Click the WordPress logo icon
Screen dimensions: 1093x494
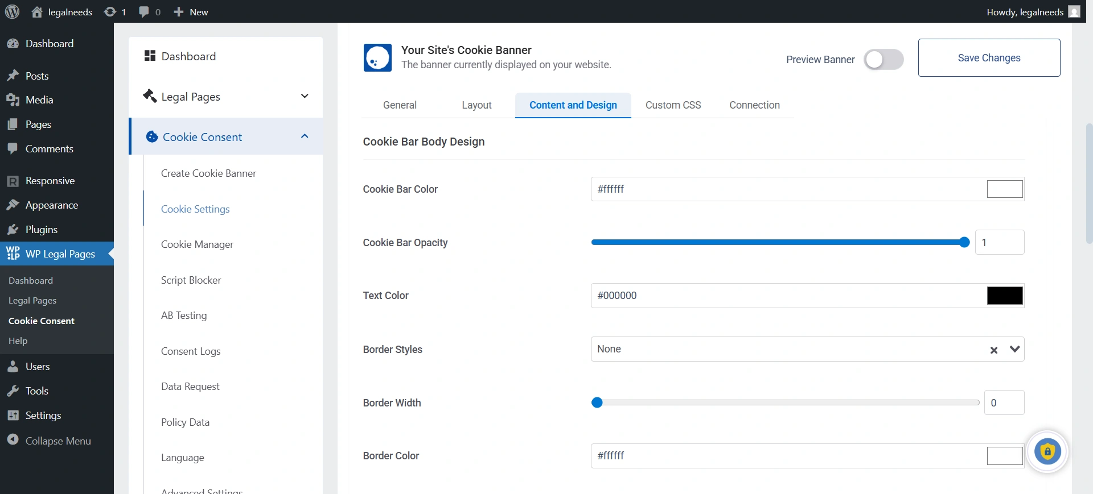[x=12, y=12]
